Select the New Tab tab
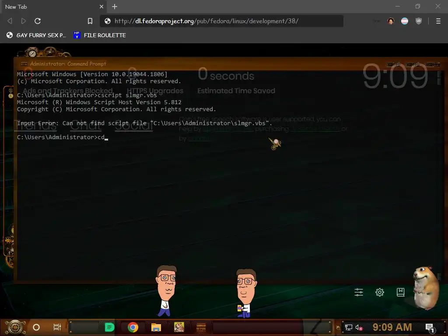The height and width of the screenshot is (336, 448). 53,7
